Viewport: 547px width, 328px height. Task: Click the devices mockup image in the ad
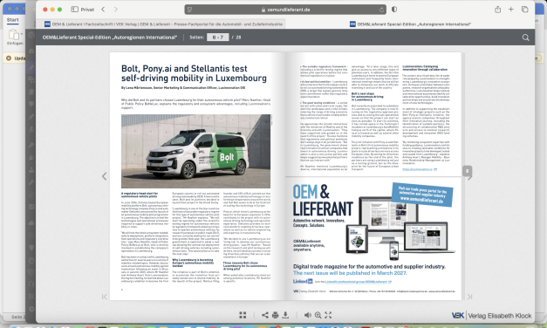point(400,229)
